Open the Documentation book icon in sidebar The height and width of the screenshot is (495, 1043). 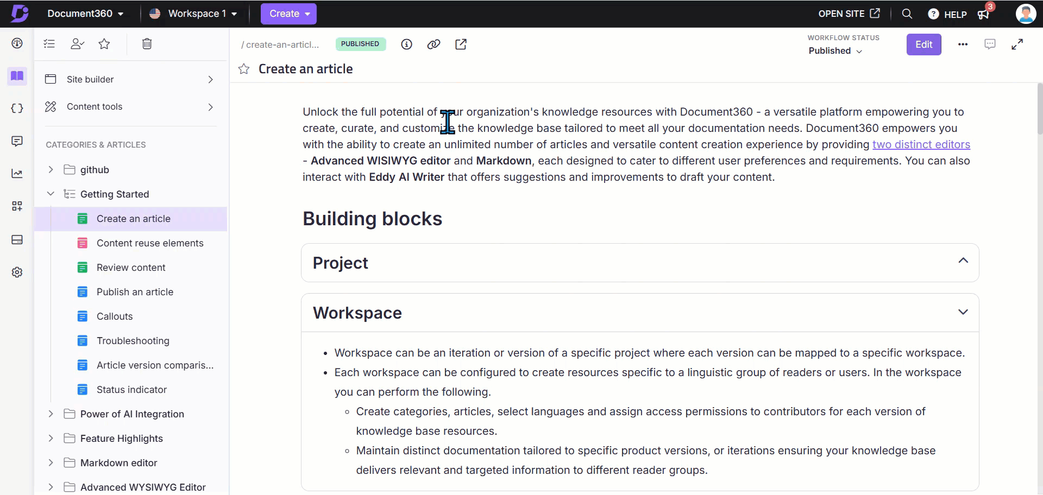pos(17,76)
